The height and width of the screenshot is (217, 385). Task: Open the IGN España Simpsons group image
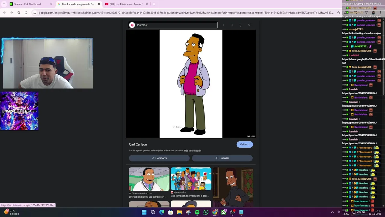pyautogui.click(x=191, y=179)
